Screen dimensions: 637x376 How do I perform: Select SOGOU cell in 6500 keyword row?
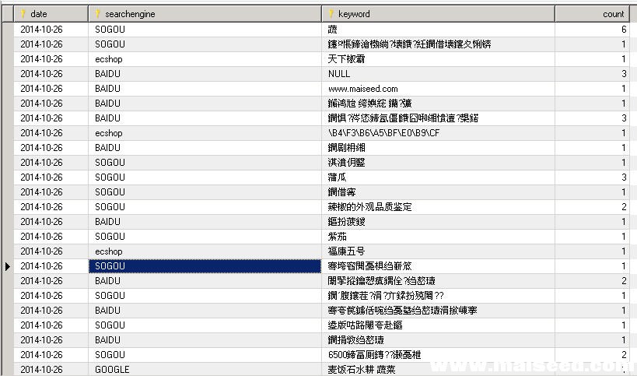click(x=205, y=355)
